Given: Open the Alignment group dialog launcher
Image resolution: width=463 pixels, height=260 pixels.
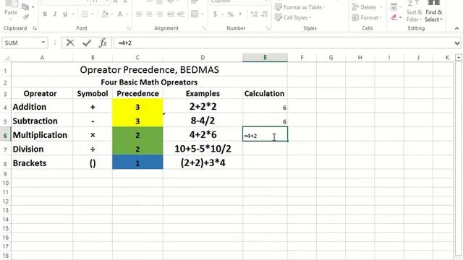Looking at the screenshot, I should [204, 28].
